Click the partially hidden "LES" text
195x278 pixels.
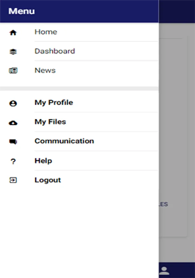tap(164, 204)
